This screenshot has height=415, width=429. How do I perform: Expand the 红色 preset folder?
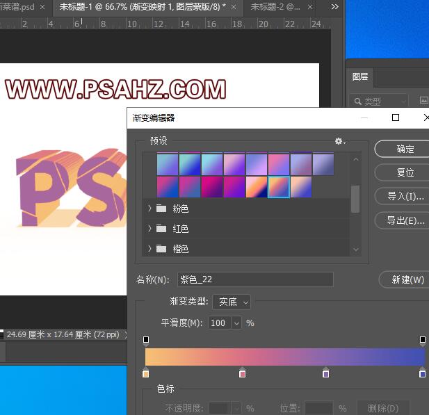point(149,229)
